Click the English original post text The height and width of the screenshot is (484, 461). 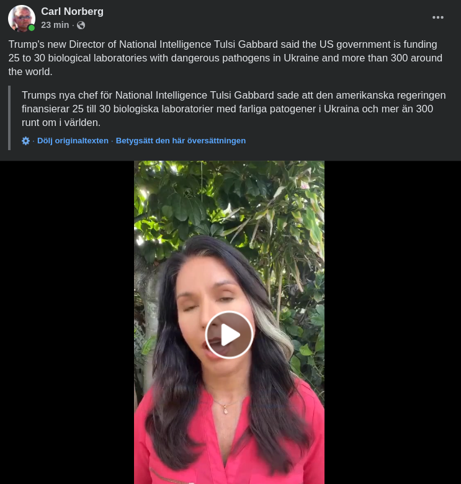223,58
